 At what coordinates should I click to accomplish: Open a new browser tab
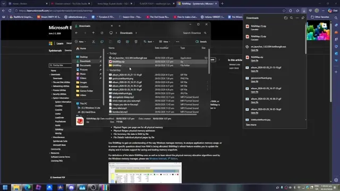[x=222, y=4]
